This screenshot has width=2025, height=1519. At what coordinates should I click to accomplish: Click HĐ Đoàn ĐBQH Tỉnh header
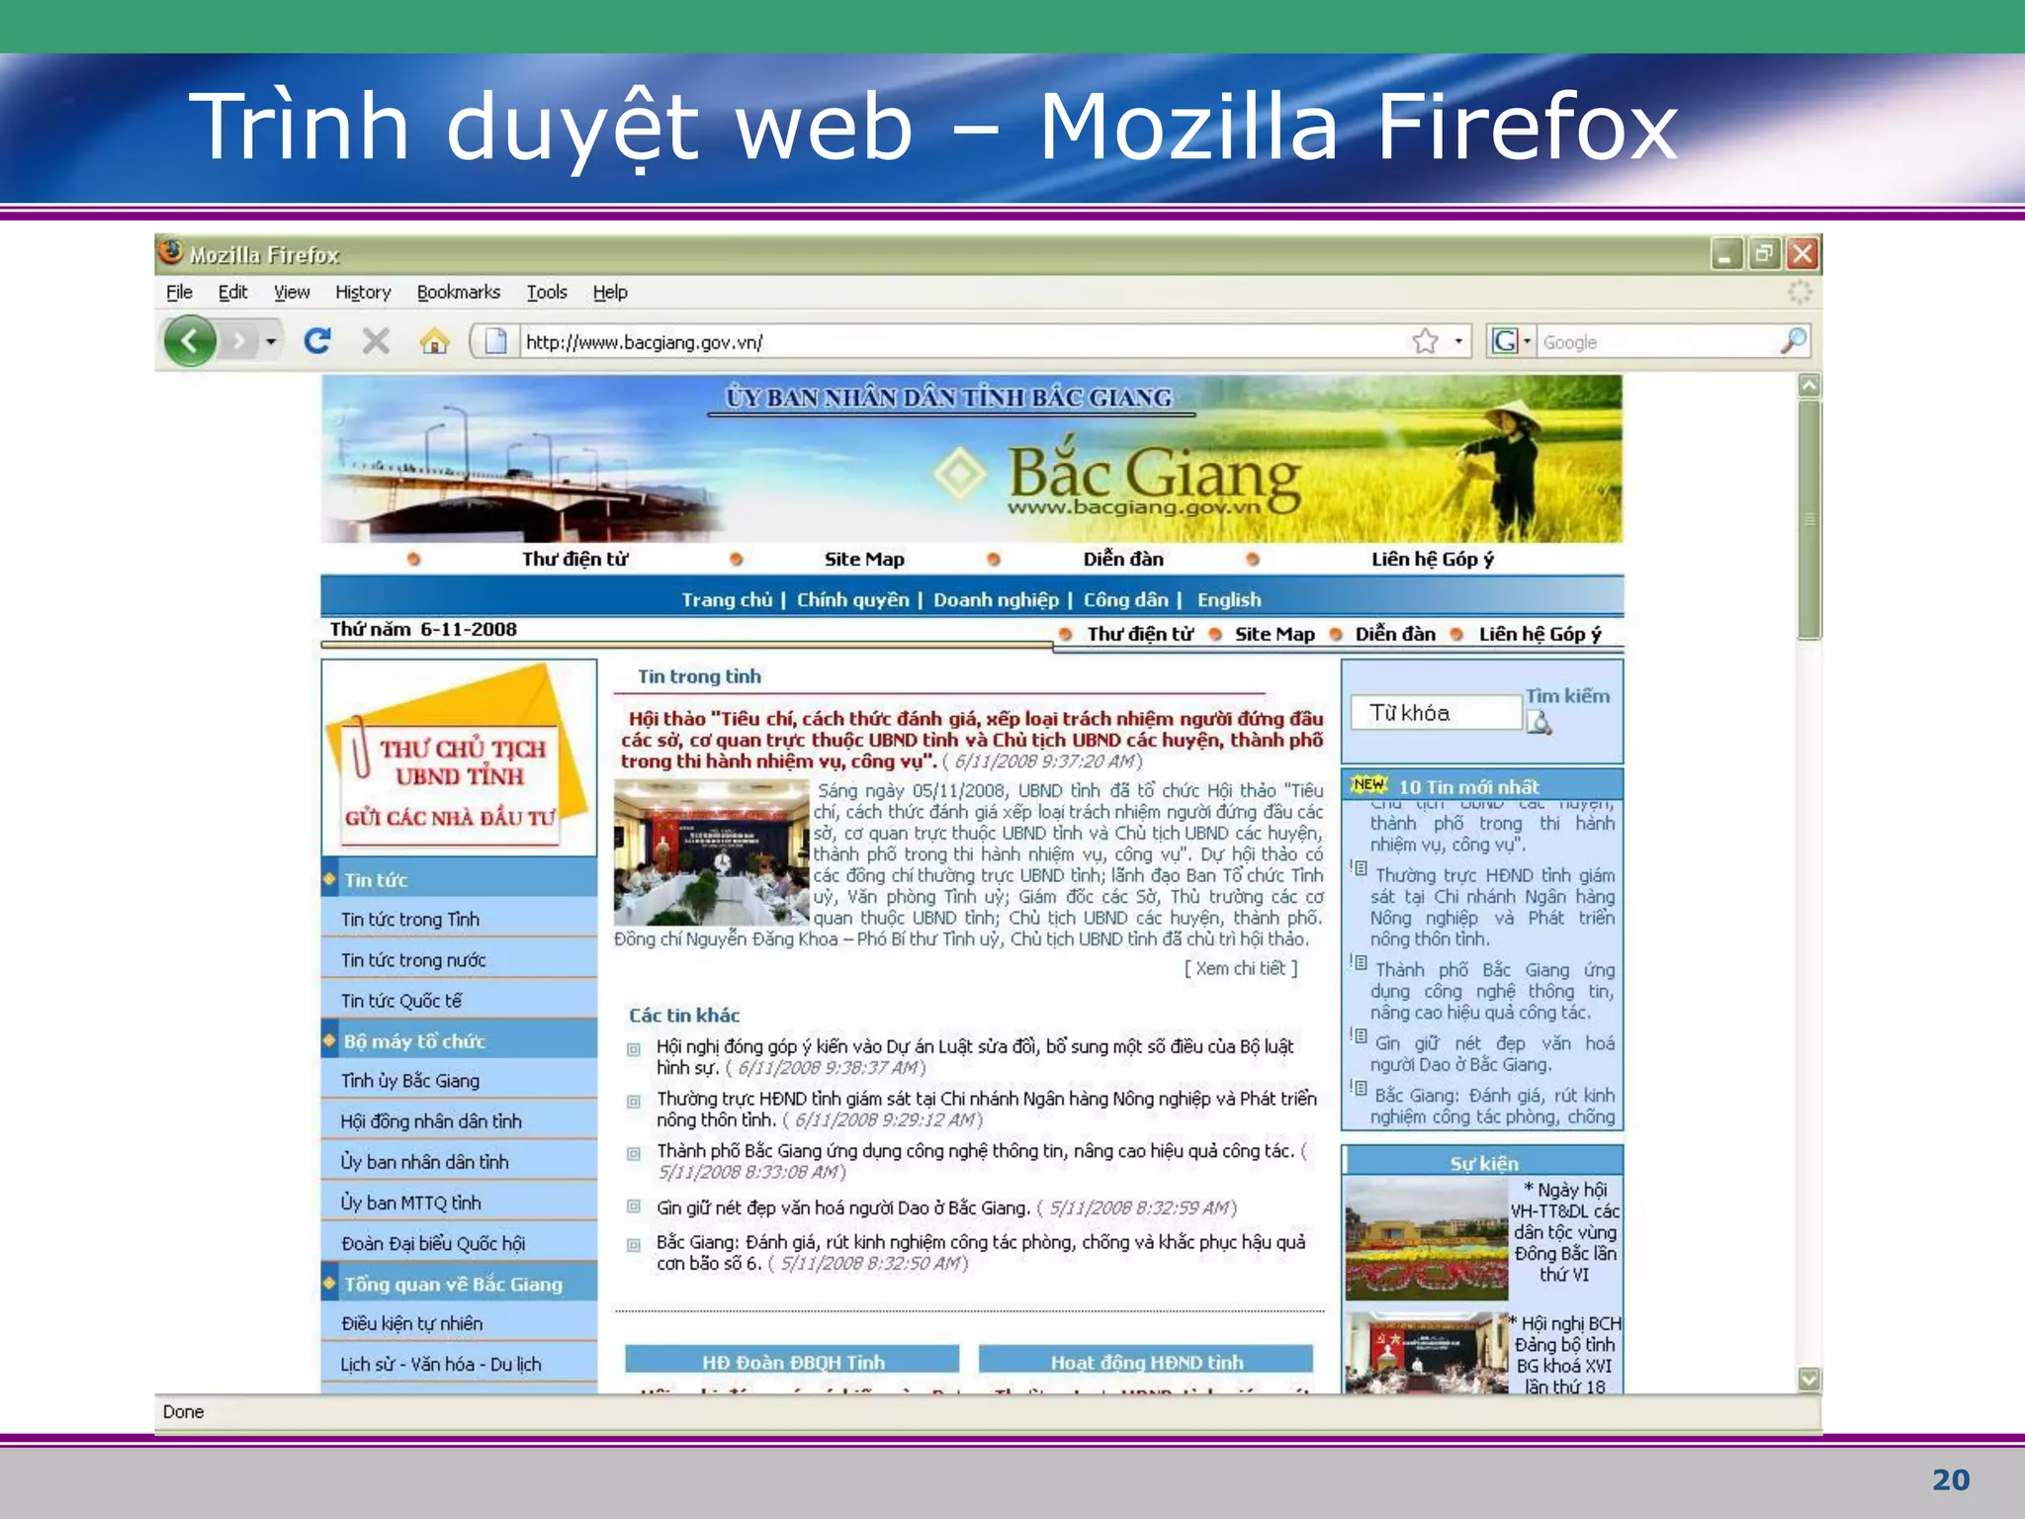pos(793,1362)
